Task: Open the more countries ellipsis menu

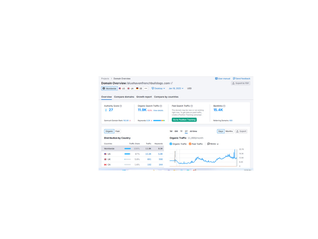Action: 146,89
